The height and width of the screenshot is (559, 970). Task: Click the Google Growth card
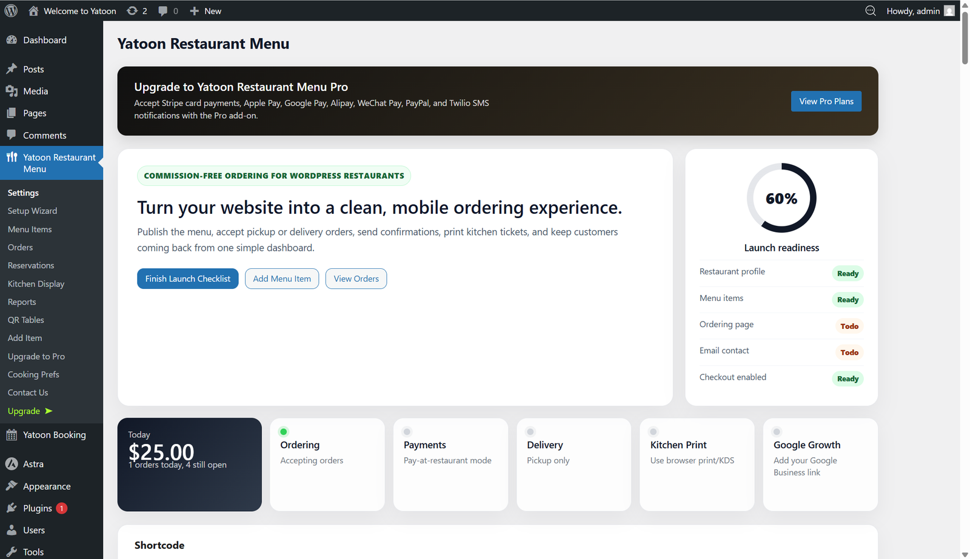tap(820, 465)
